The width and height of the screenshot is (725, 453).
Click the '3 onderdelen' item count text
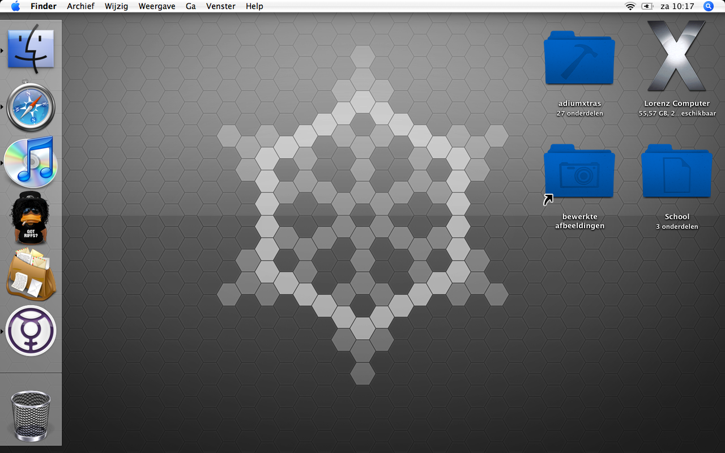pos(677,226)
